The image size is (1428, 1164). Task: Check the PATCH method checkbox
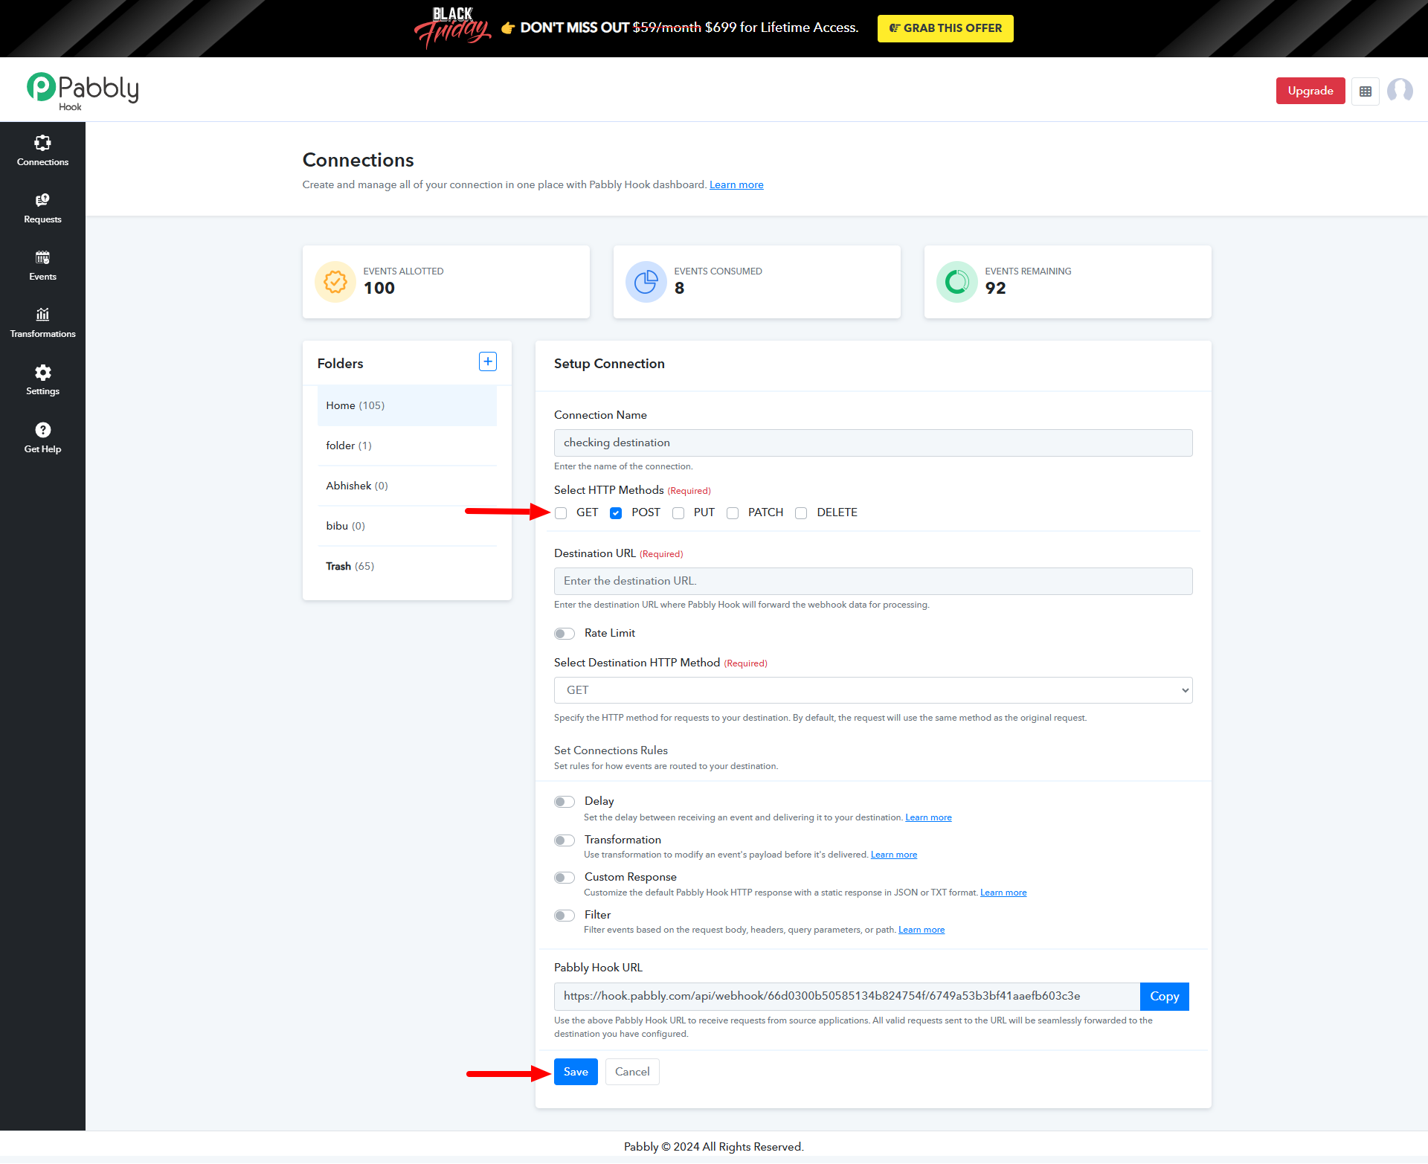pyautogui.click(x=733, y=513)
